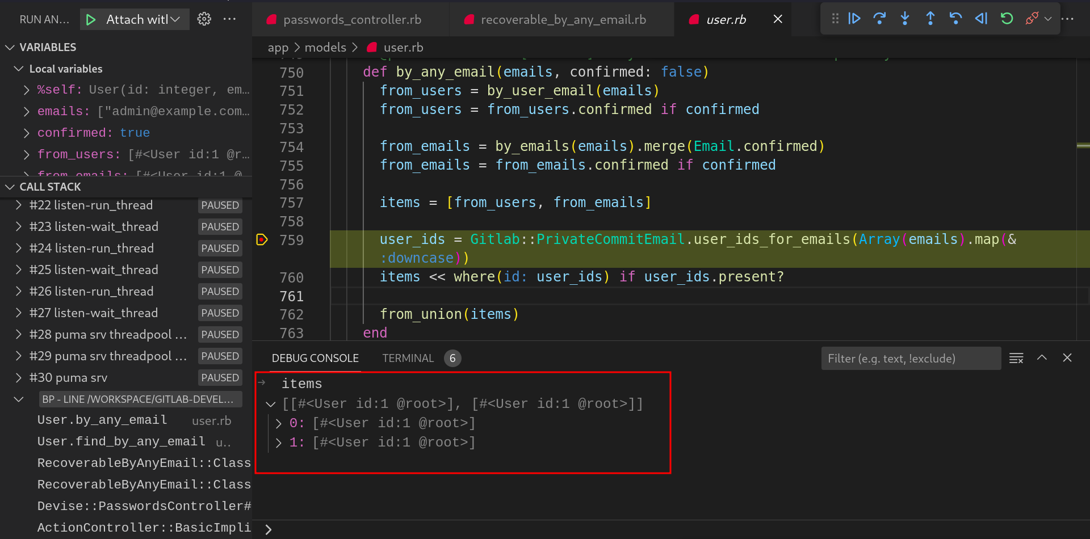The image size is (1090, 539).
Task: Expand thread #29 puma srv threadpool
Action: pos(19,356)
